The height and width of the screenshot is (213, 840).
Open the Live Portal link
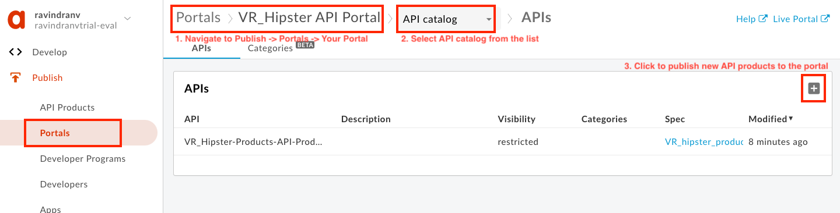(x=795, y=19)
